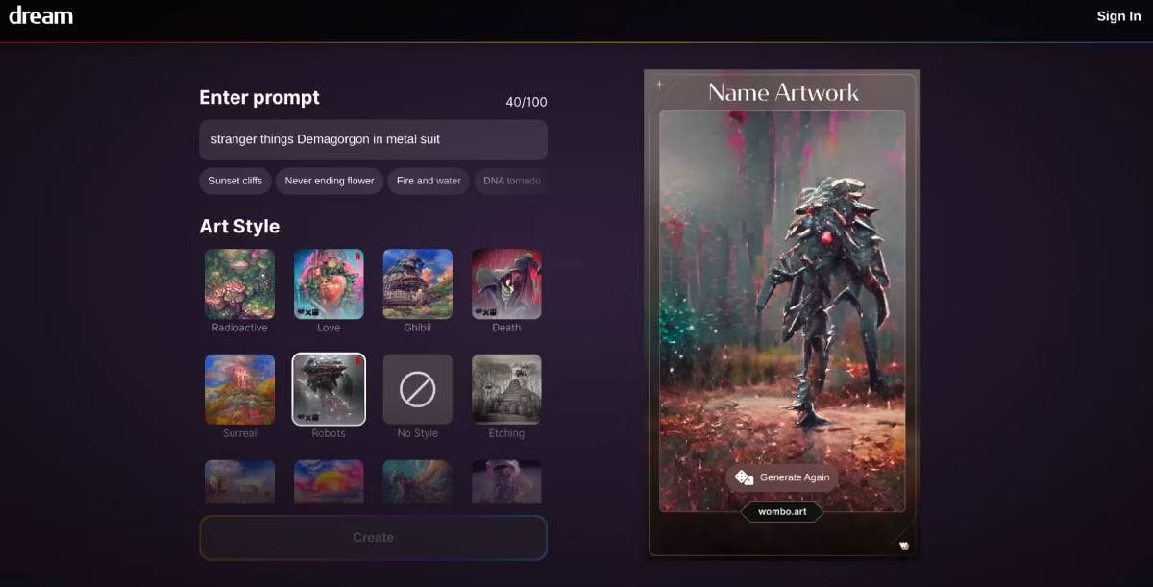This screenshot has height=587, width=1153.
Task: Open the Sign In page
Action: (1118, 16)
